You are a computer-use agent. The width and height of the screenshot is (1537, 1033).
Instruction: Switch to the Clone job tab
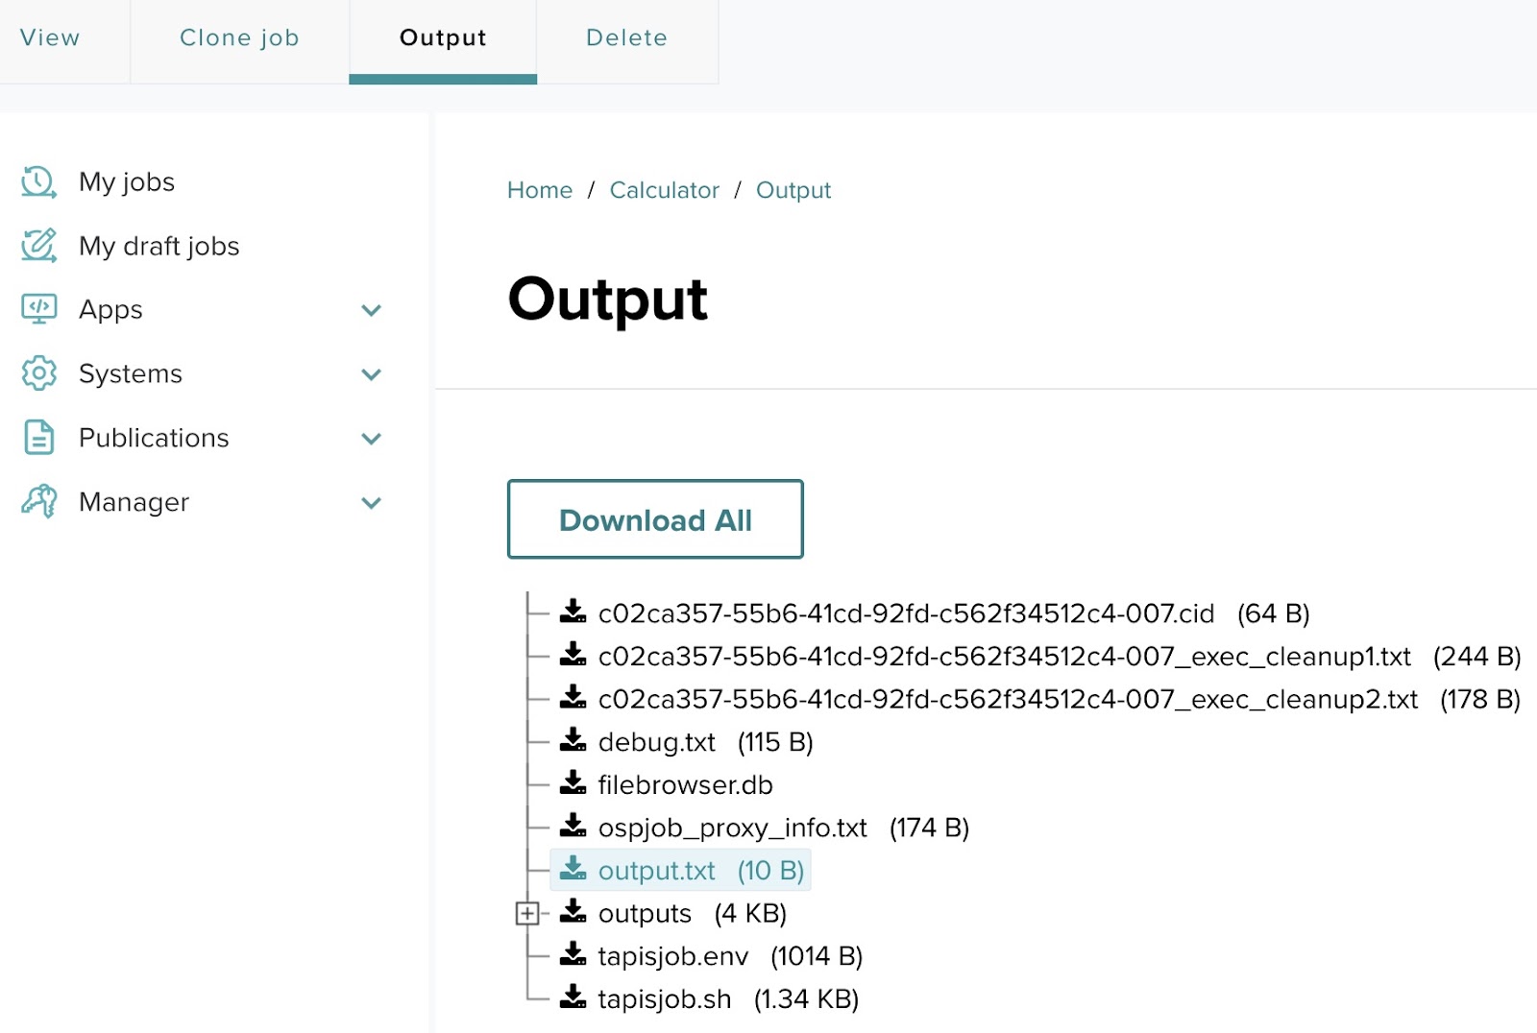pos(239,38)
